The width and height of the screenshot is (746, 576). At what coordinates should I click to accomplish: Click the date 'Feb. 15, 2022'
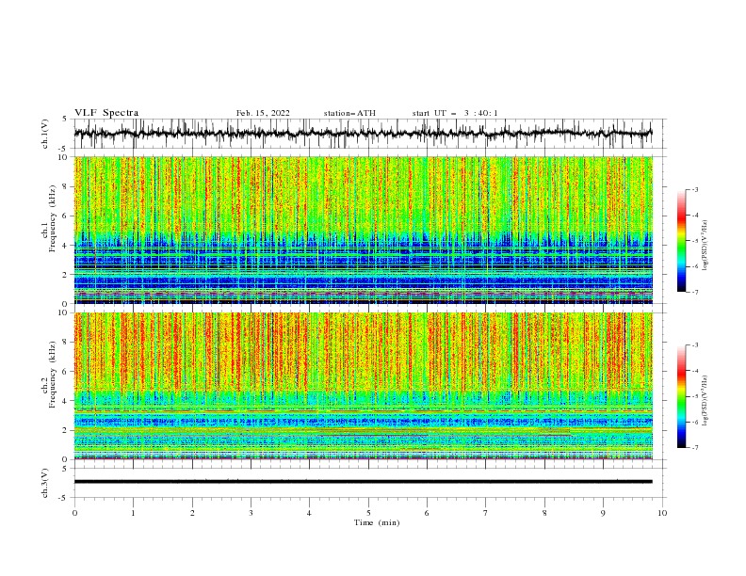point(263,113)
